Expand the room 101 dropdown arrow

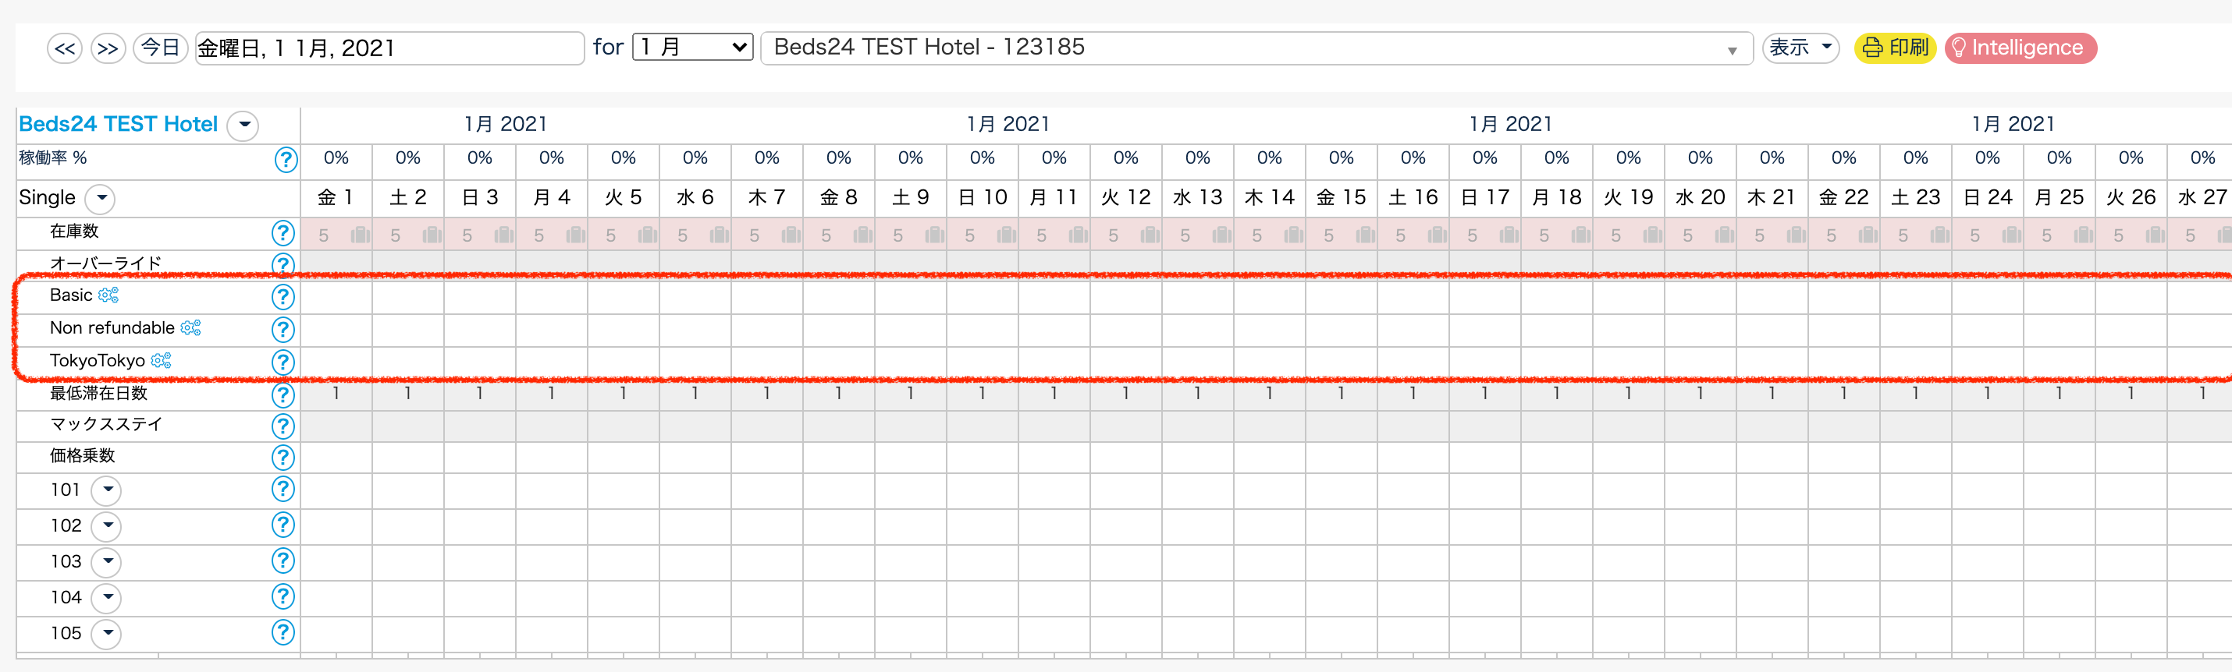(x=107, y=490)
